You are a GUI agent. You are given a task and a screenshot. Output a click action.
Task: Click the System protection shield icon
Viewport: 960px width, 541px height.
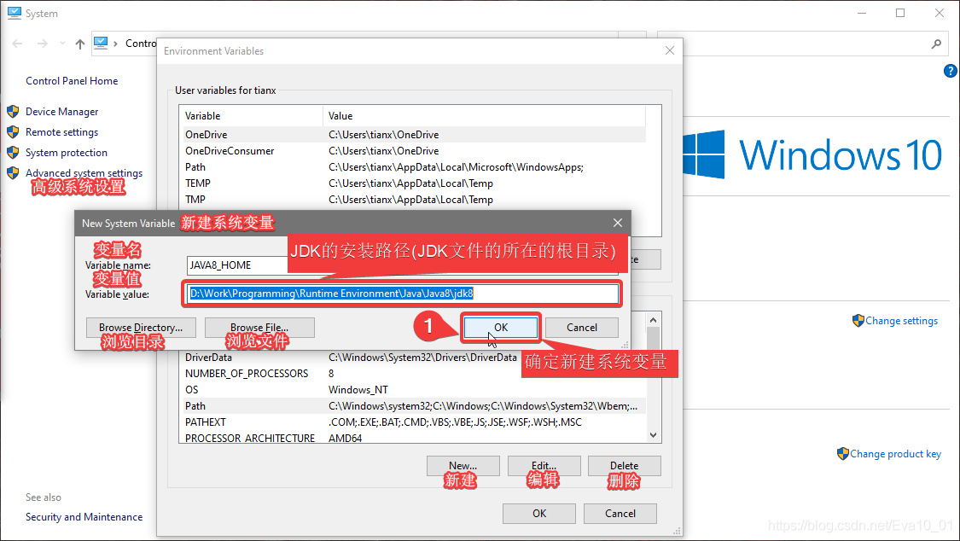13,153
